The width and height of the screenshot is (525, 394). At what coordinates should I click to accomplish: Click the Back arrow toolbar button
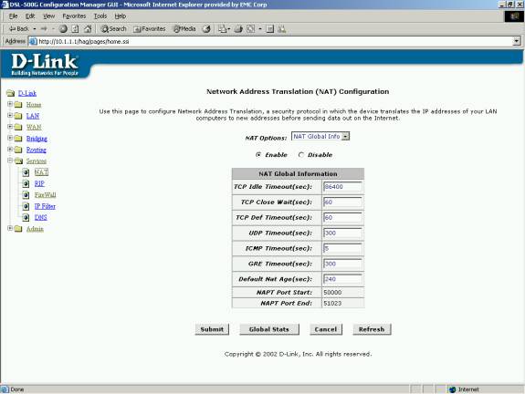click(19, 29)
